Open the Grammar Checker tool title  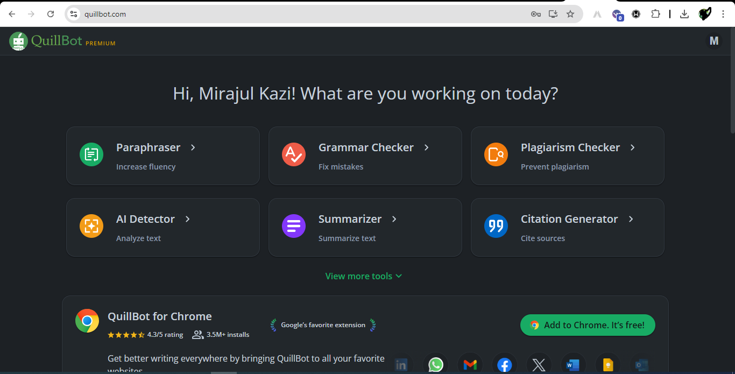tap(366, 147)
